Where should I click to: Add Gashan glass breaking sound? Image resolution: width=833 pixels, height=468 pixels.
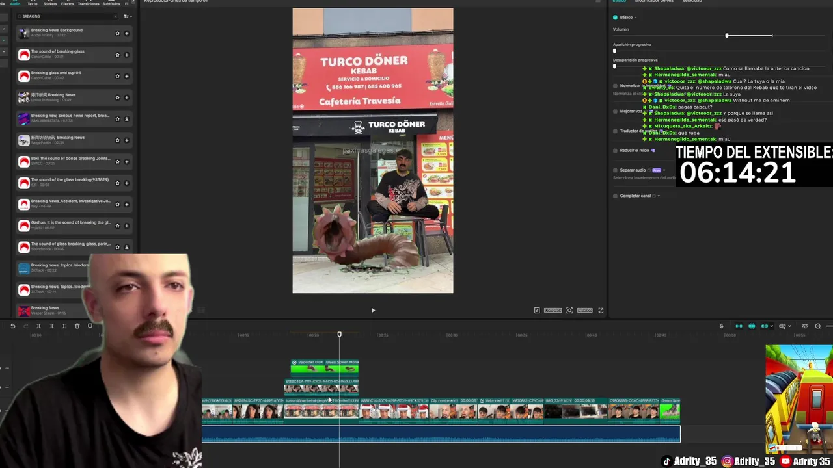click(x=126, y=226)
